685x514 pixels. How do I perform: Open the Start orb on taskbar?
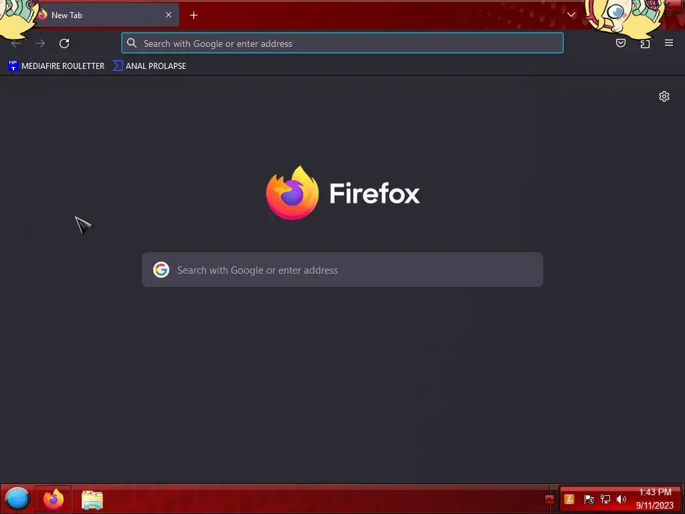[x=17, y=499]
